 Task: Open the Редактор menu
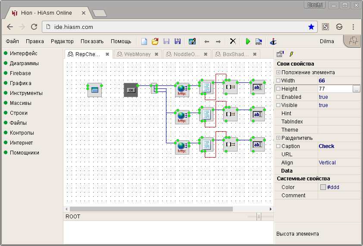point(62,41)
